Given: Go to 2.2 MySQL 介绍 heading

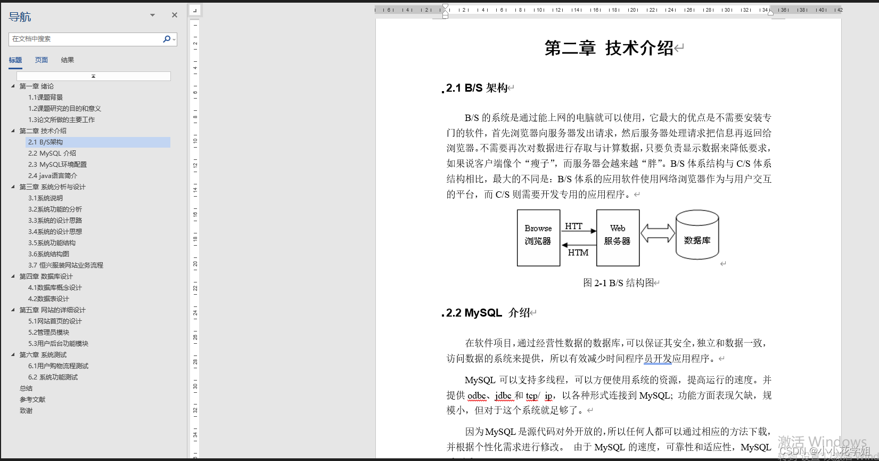Looking at the screenshot, I should coord(52,153).
